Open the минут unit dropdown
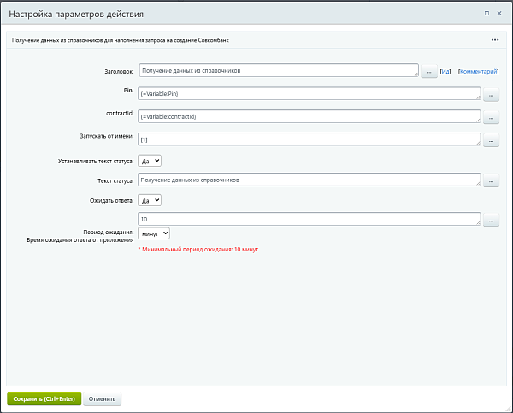Viewport: 513px width, 413px height. tap(154, 233)
